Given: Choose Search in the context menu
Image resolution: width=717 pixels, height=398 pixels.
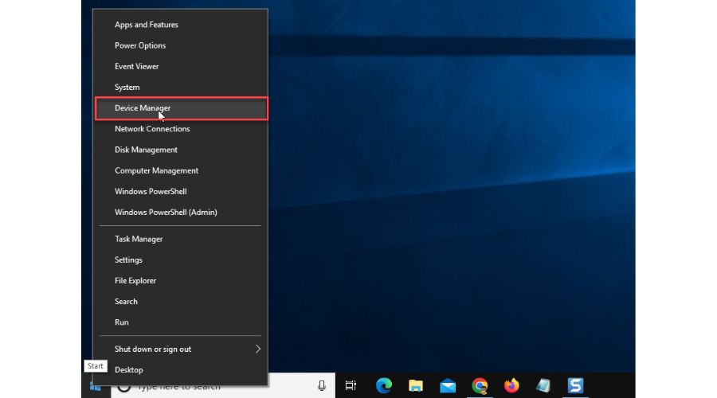Looking at the screenshot, I should pos(181,302).
